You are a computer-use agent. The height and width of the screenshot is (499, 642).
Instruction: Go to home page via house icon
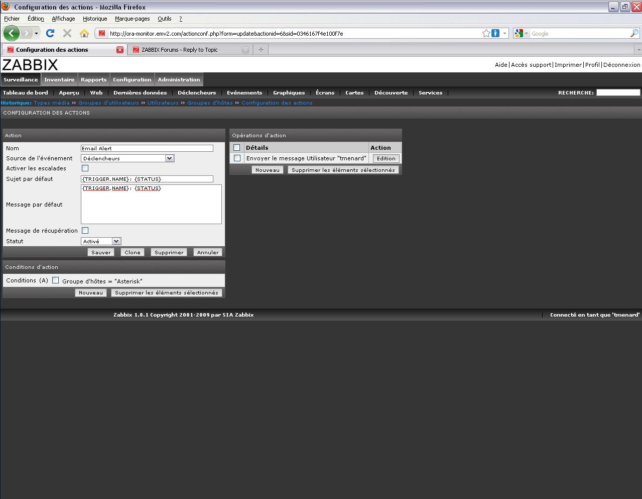(x=84, y=33)
